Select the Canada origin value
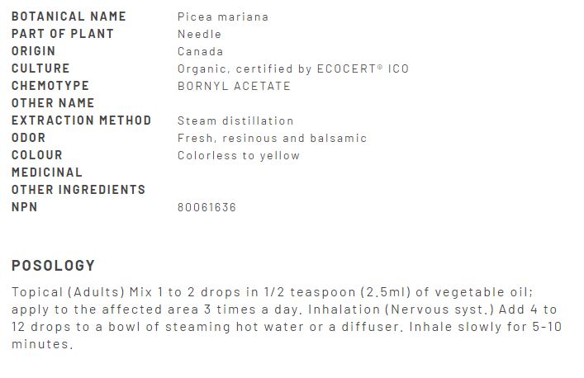 coord(200,51)
